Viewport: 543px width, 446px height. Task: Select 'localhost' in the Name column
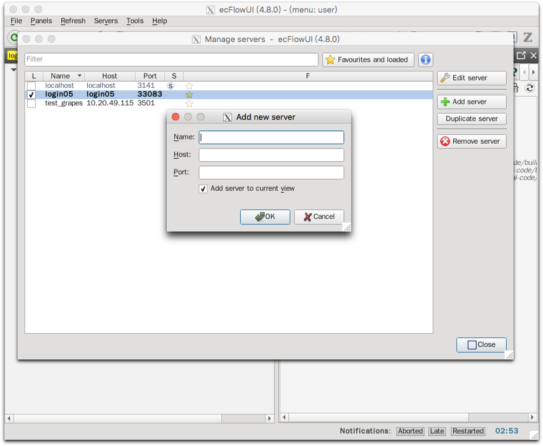pyautogui.click(x=59, y=86)
